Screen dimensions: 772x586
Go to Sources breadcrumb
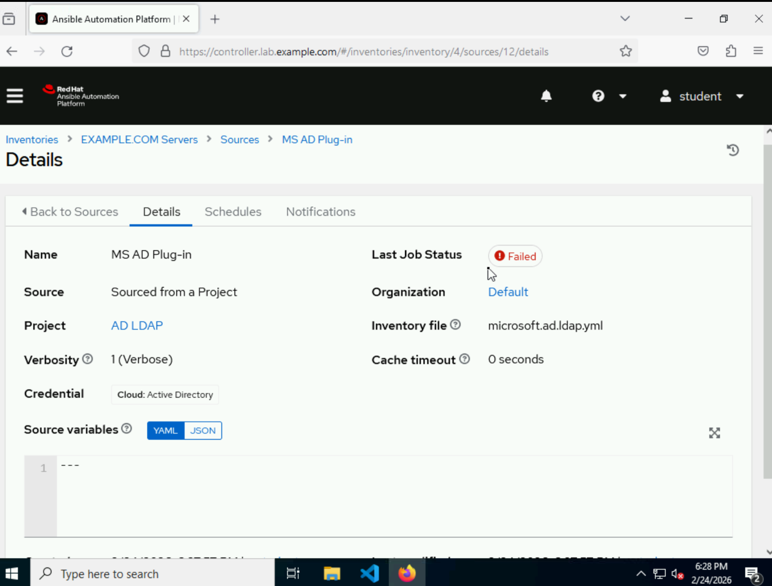point(239,140)
